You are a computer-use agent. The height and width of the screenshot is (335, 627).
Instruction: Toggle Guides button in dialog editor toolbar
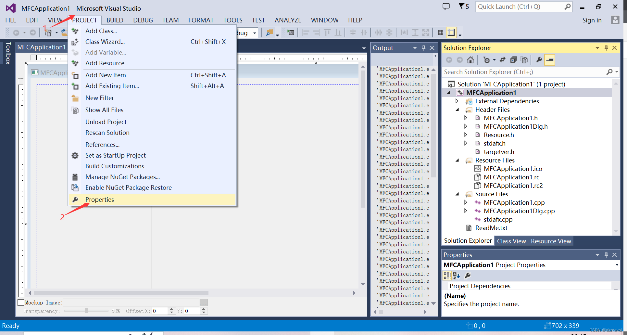point(451,32)
